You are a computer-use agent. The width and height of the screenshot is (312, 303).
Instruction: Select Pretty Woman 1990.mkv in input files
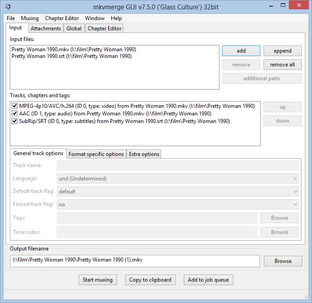(x=74, y=49)
